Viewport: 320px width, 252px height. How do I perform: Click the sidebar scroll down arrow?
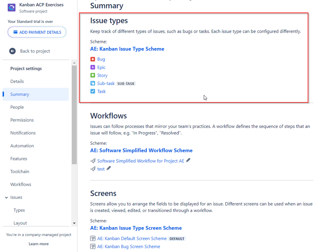[x=74, y=223]
